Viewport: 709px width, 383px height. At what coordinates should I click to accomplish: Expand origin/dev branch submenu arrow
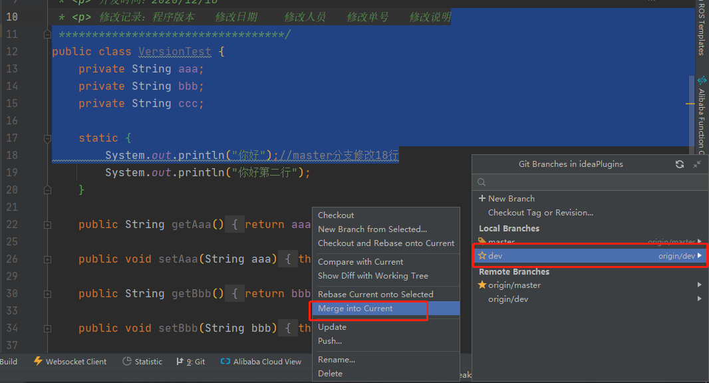(x=699, y=299)
